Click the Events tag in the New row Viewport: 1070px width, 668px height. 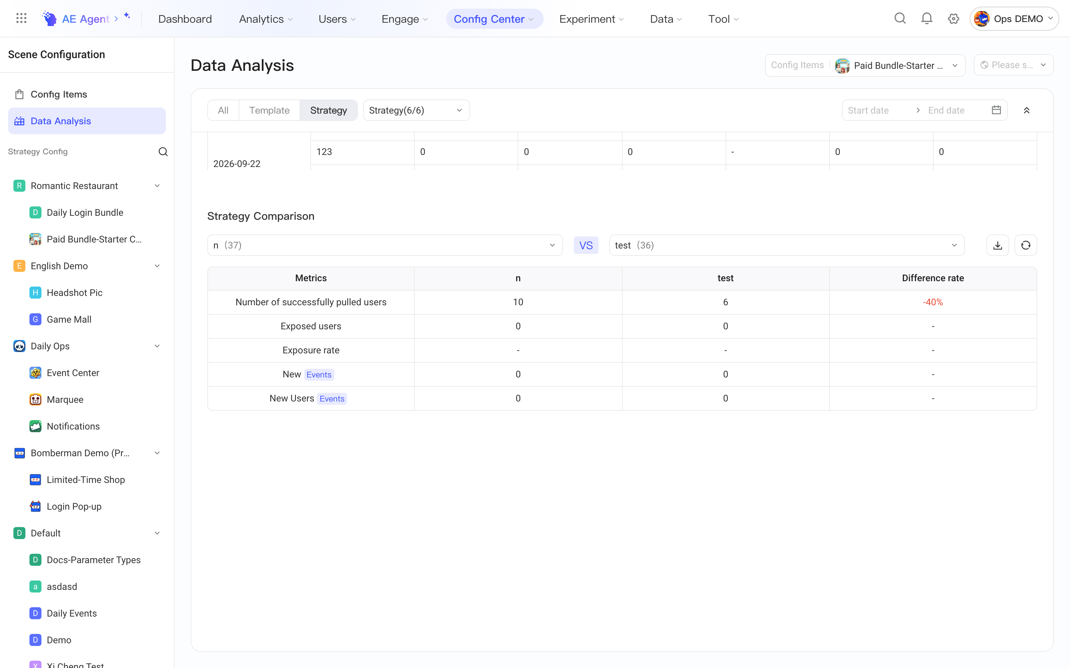click(319, 375)
